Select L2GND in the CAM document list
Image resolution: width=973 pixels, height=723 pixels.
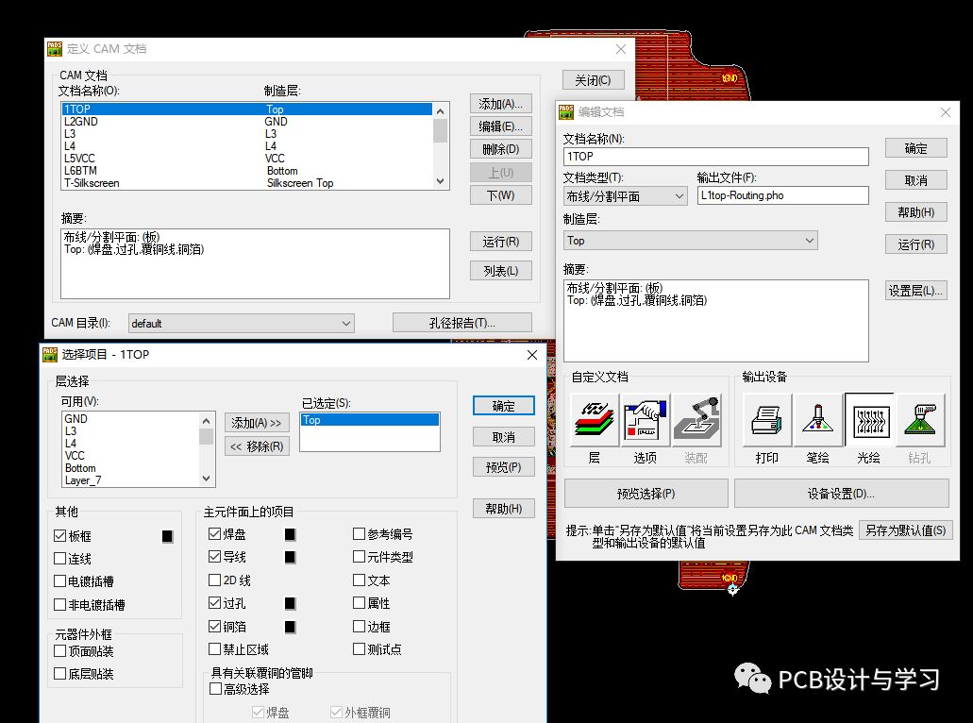tap(247, 122)
